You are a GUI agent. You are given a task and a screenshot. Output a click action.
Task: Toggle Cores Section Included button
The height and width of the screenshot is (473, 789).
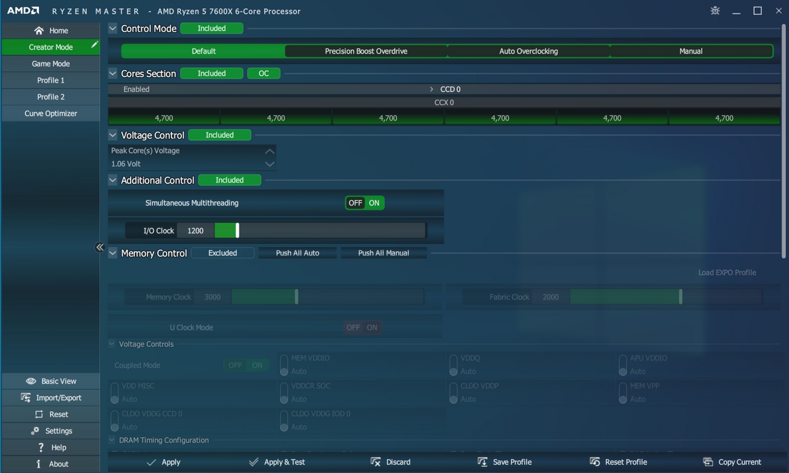coord(211,73)
